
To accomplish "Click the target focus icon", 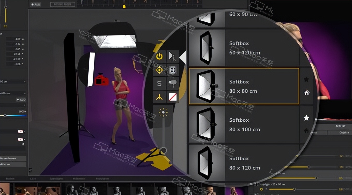I will 159,69.
